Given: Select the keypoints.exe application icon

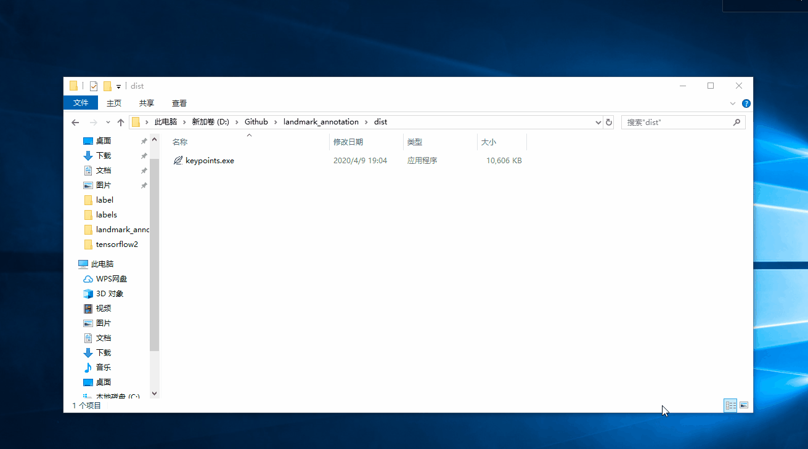Looking at the screenshot, I should (178, 160).
